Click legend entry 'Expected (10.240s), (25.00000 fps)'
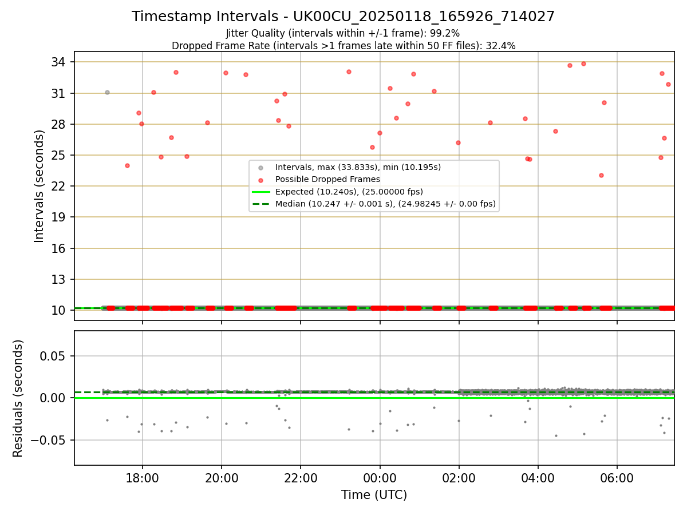Image resolution: width=687 pixels, height=515 pixels. 349,191
